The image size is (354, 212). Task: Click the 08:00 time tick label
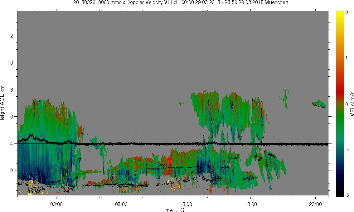[x=121, y=204]
